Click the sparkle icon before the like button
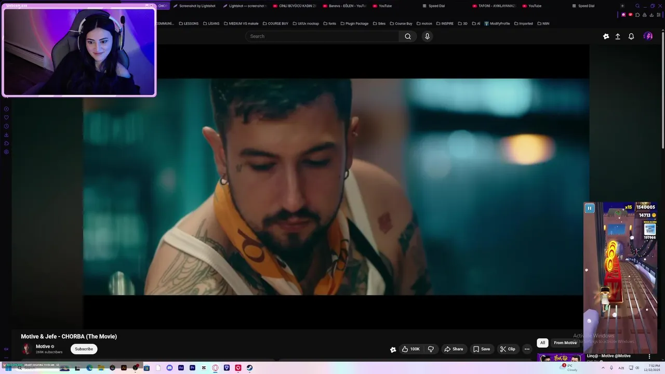Screen dimensions: 665x374 click(x=393, y=350)
